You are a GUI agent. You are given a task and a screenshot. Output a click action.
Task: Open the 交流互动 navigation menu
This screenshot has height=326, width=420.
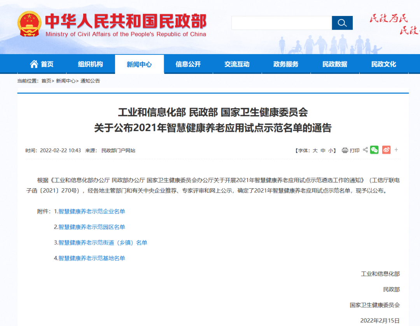click(237, 64)
